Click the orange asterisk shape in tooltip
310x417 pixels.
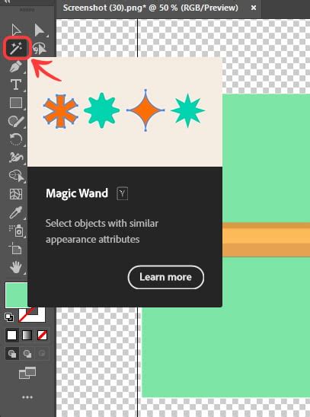pos(61,111)
